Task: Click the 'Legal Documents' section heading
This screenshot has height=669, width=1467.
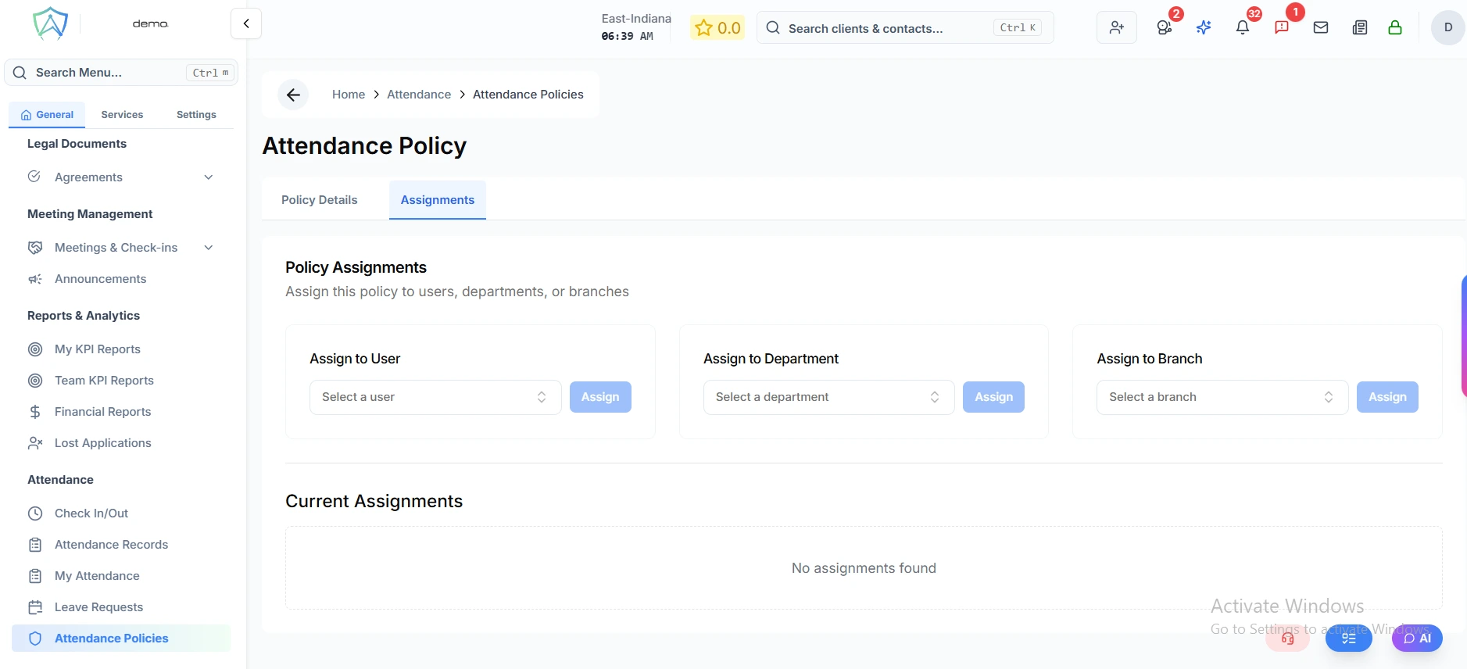Action: point(77,144)
